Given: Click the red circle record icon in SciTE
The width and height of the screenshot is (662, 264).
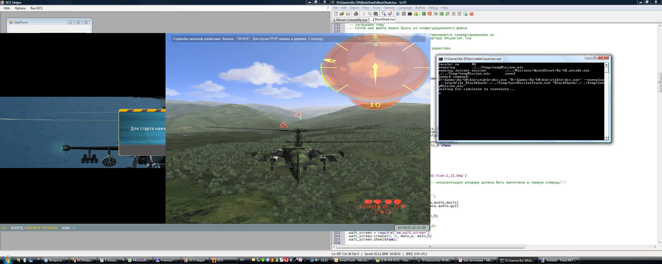Looking at the screenshot, I should (x=471, y=14).
